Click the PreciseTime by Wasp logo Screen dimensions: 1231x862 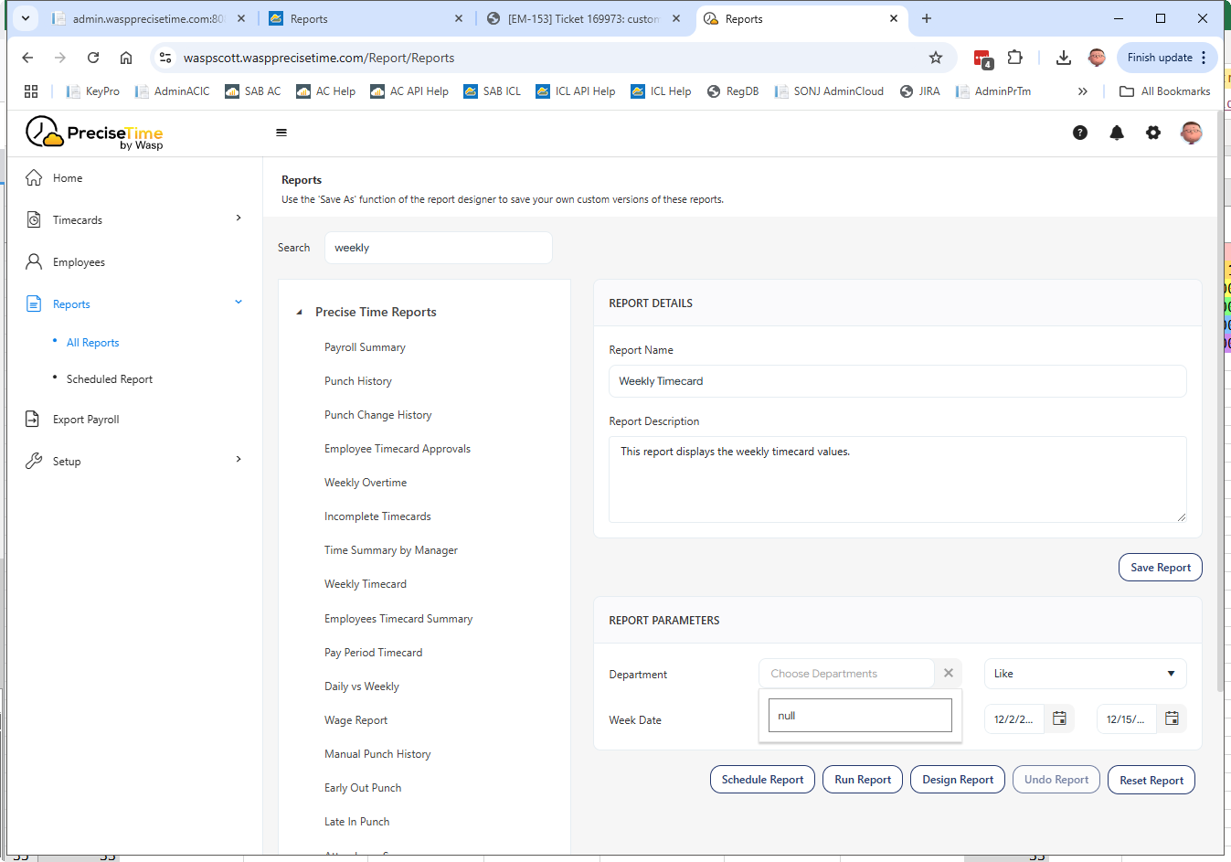point(94,133)
